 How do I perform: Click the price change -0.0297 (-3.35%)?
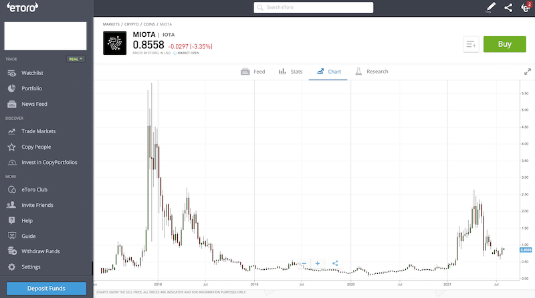191,46
